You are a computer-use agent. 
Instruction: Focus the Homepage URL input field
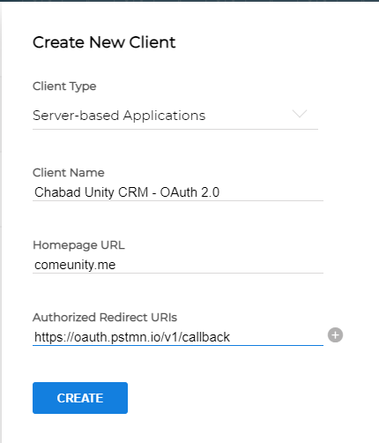(x=178, y=265)
